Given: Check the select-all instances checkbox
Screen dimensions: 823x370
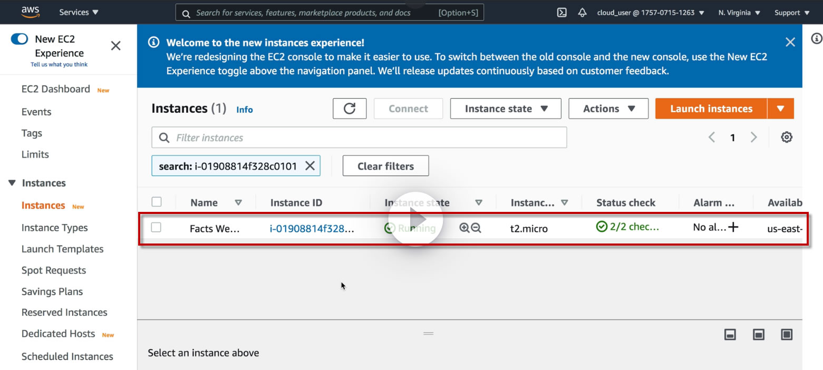Looking at the screenshot, I should [x=157, y=202].
